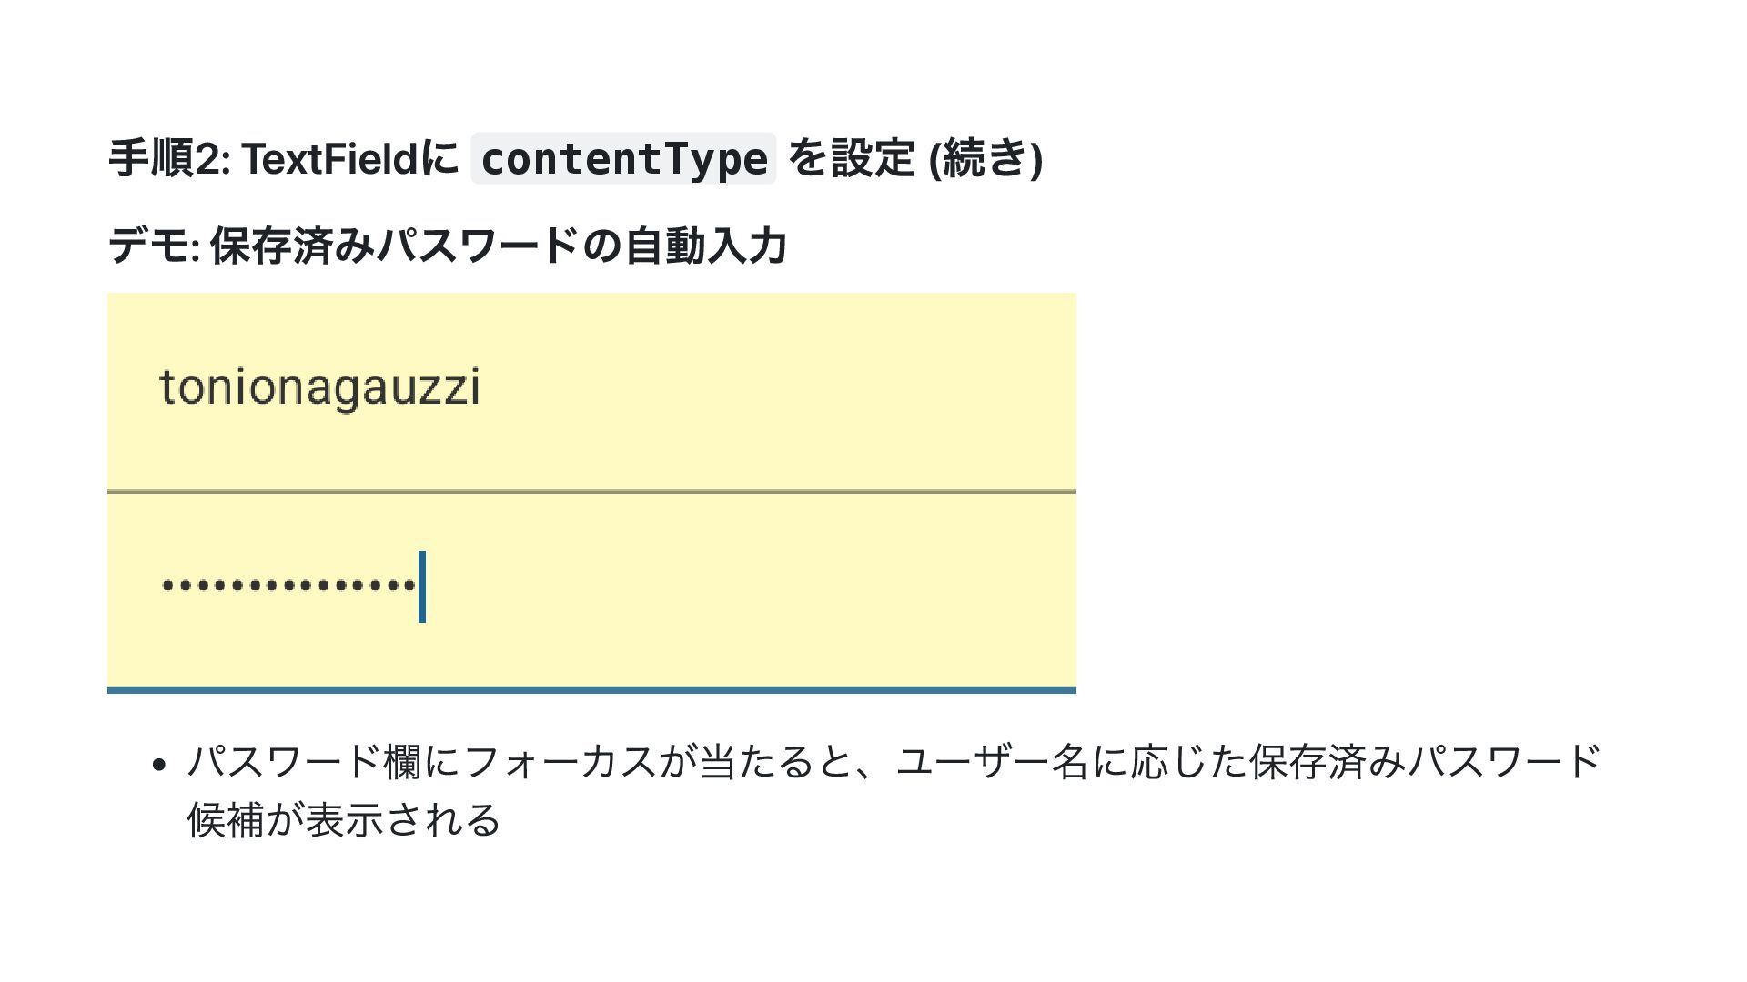Click the divider line between the two fields
This screenshot has height=982, width=1747.
click(x=591, y=492)
